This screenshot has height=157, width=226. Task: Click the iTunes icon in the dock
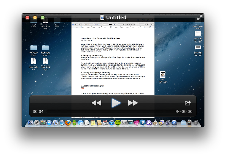click(111, 123)
